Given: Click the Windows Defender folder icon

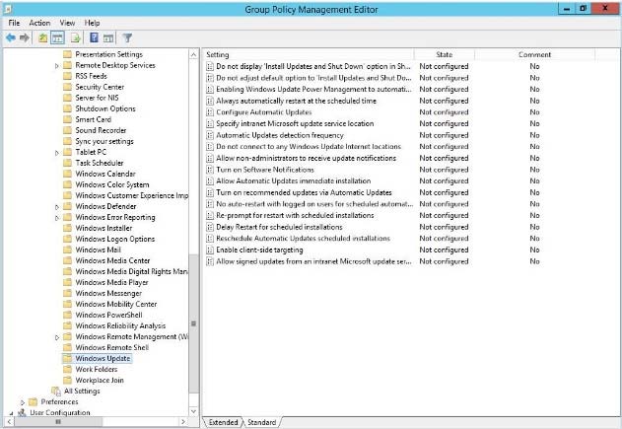Looking at the screenshot, I should (x=68, y=206).
